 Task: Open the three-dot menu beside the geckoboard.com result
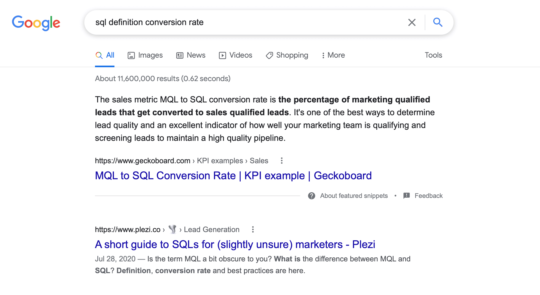point(281,161)
